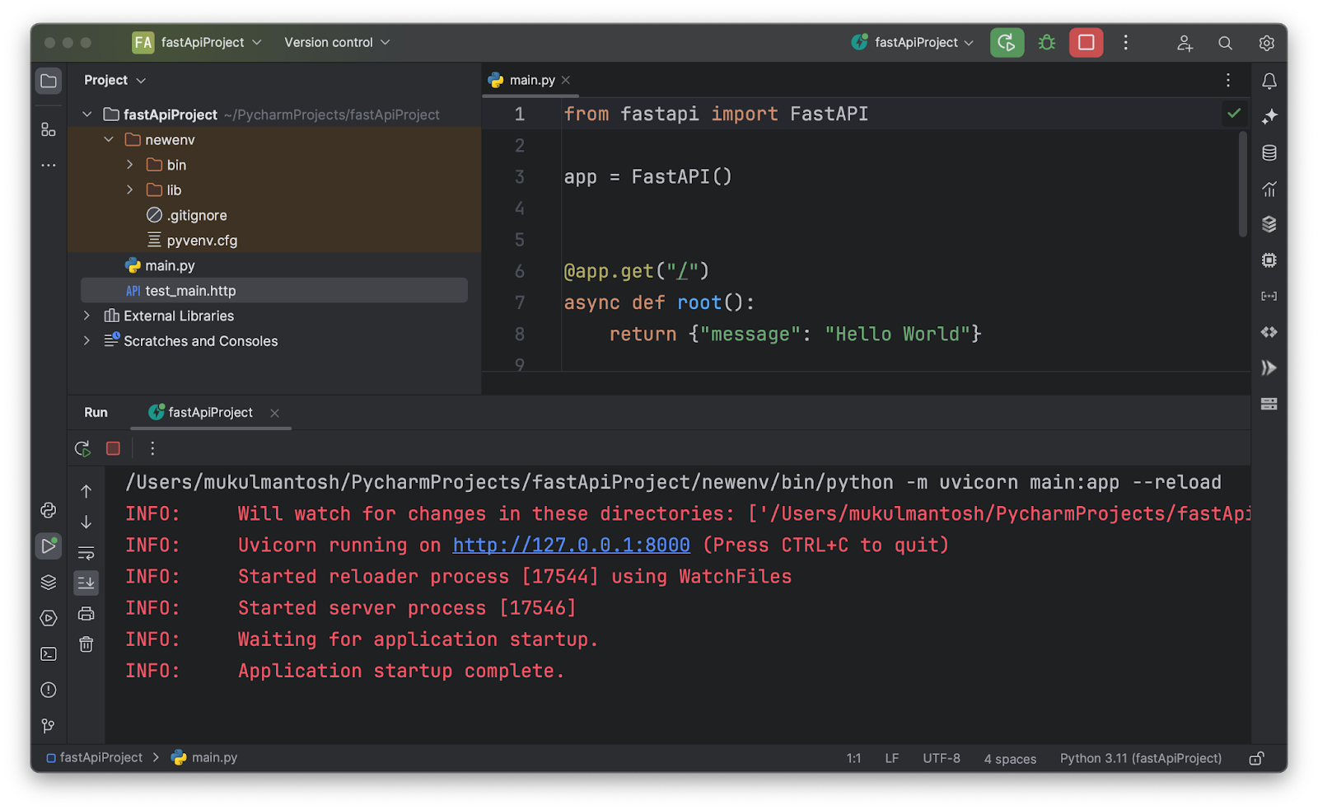
Task: Open the top toolbar more actions menu
Action: (1126, 43)
